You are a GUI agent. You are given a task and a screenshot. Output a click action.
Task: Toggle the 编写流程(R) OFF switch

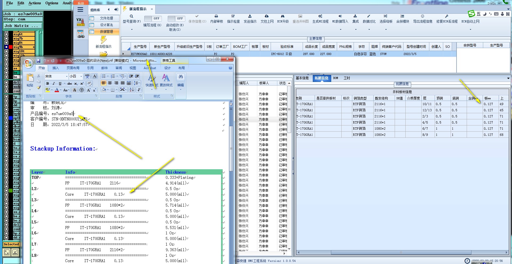[x=152, y=18]
